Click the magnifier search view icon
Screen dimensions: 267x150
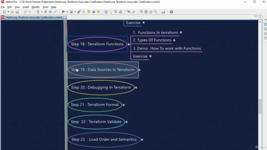tap(156, 12)
